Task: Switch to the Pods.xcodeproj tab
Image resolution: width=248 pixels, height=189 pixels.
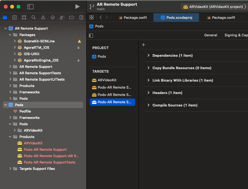Action: (176, 18)
